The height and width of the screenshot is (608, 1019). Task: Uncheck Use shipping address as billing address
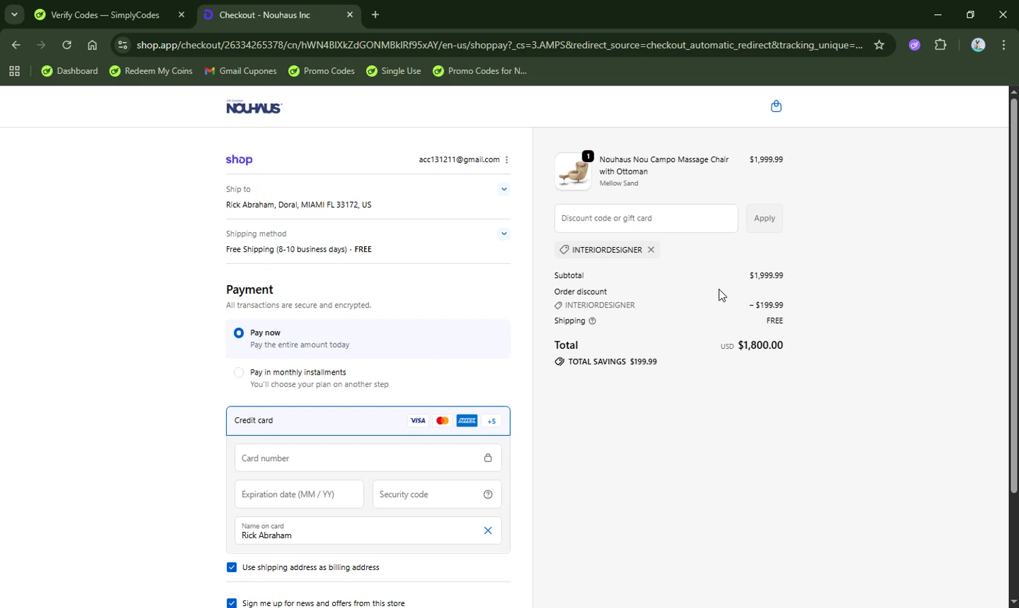[232, 567]
